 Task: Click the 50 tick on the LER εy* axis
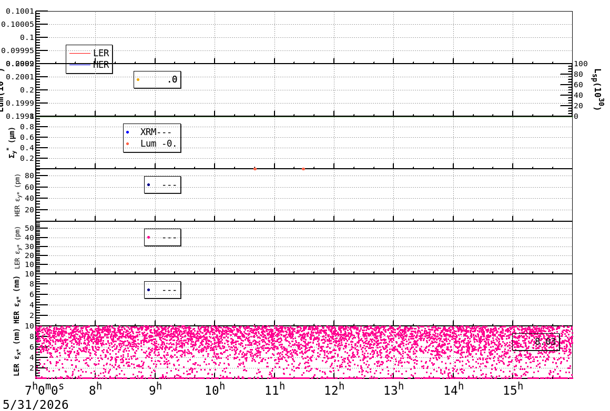(x=29, y=228)
